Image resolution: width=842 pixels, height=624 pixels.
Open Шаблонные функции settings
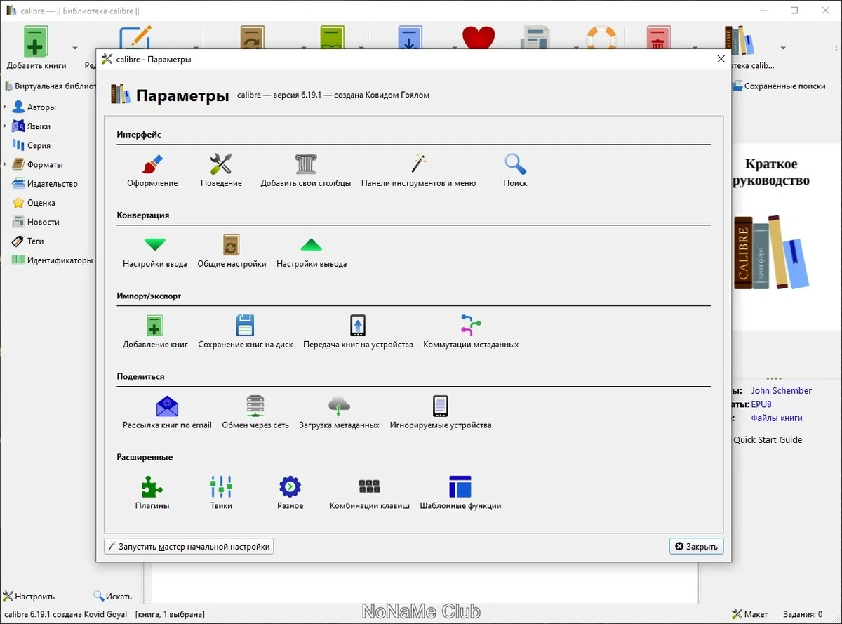tap(460, 493)
